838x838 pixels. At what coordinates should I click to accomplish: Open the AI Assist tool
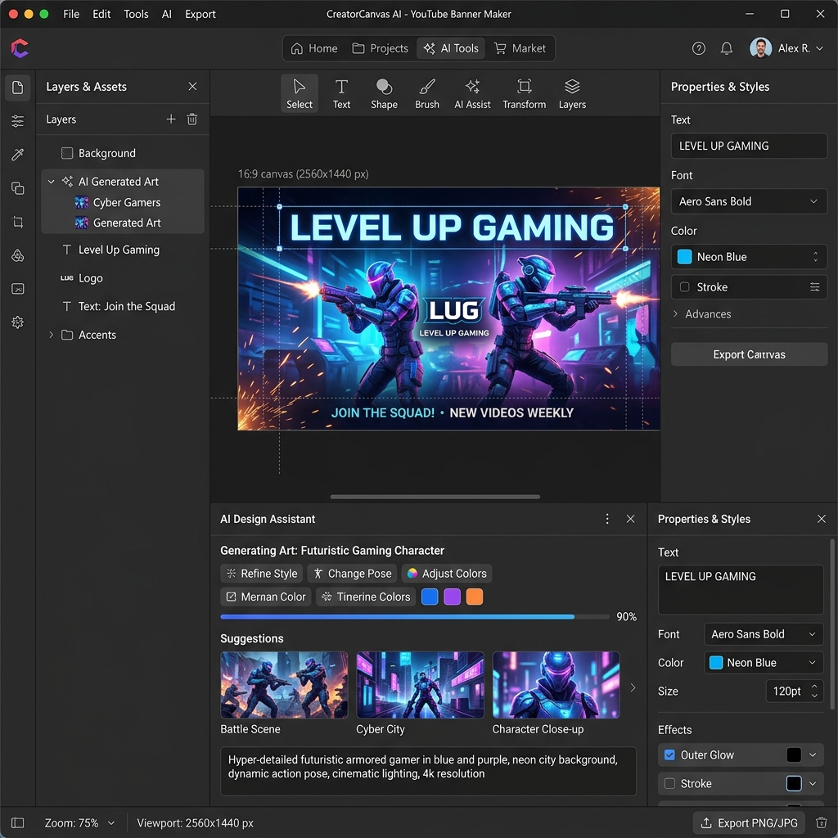pos(472,93)
